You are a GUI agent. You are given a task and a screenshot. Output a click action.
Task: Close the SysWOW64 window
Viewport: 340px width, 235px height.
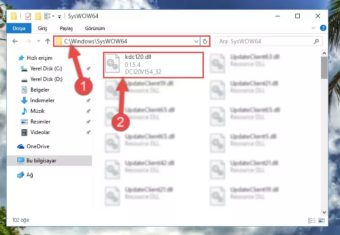tap(317, 16)
